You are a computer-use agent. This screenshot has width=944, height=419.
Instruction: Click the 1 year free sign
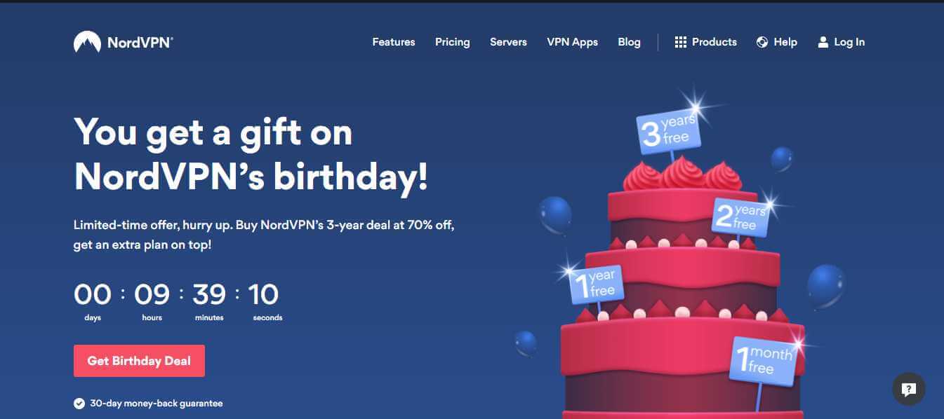click(x=595, y=283)
